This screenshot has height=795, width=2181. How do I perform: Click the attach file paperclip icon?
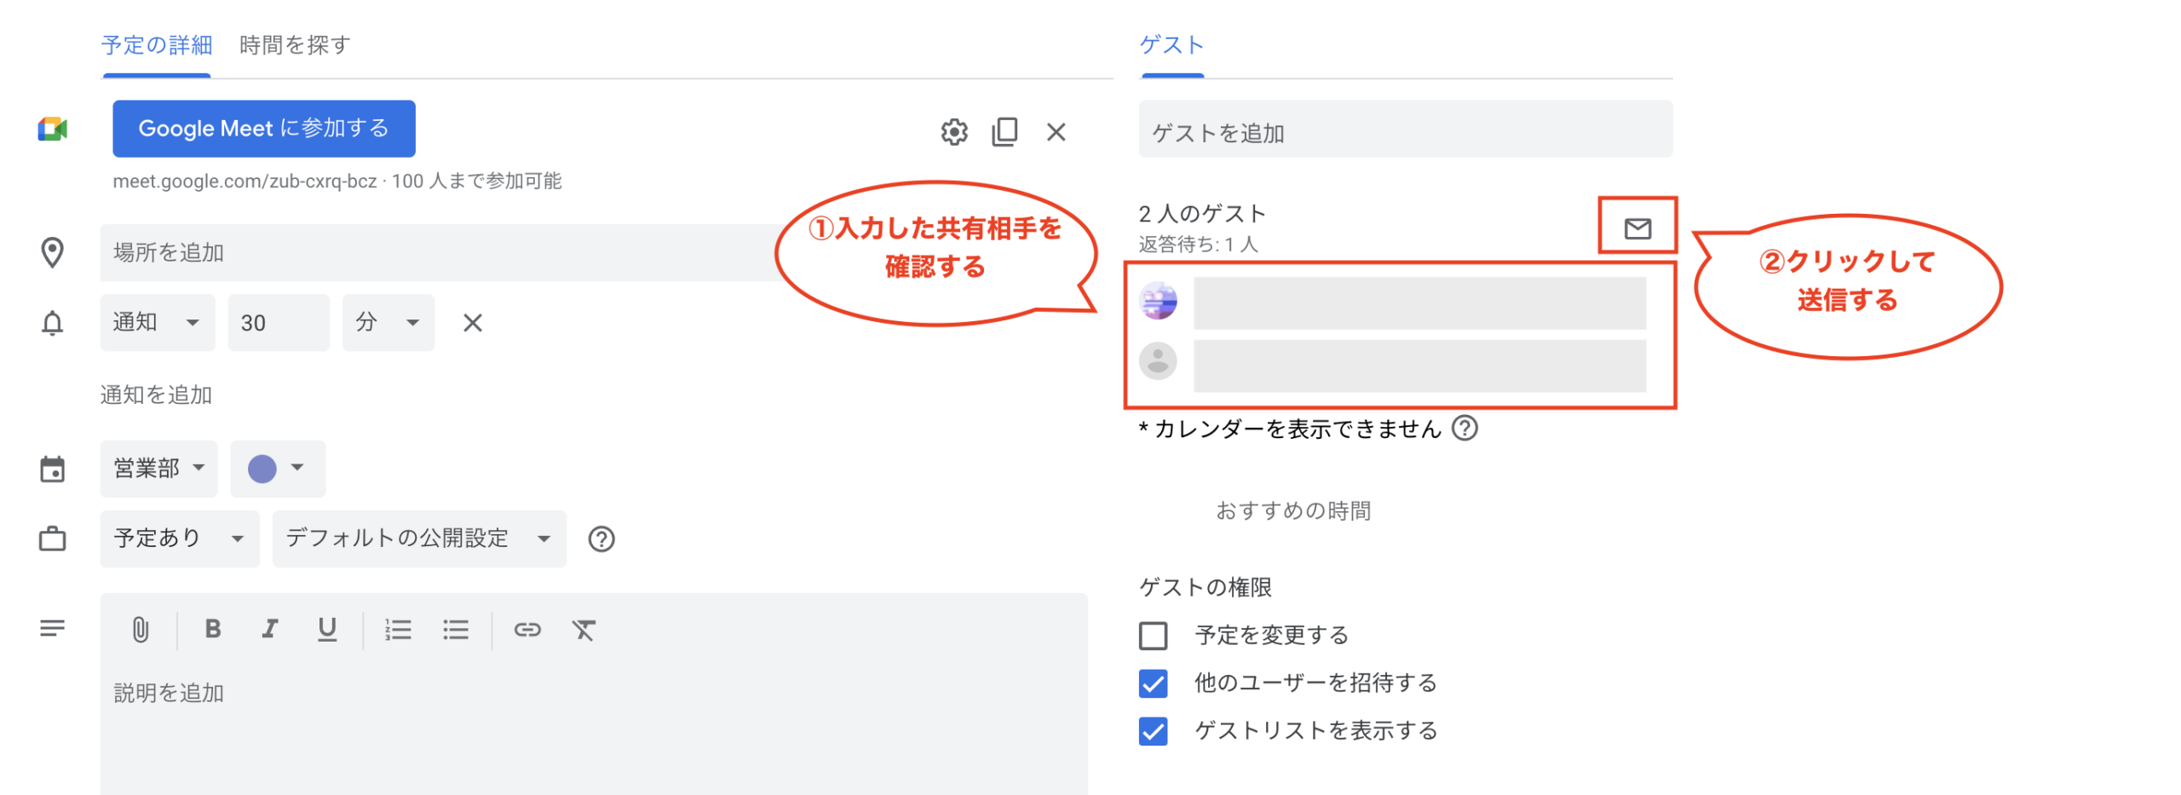[x=141, y=630]
